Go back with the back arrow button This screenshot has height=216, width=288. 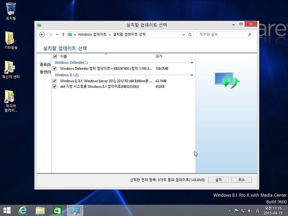(x=42, y=34)
